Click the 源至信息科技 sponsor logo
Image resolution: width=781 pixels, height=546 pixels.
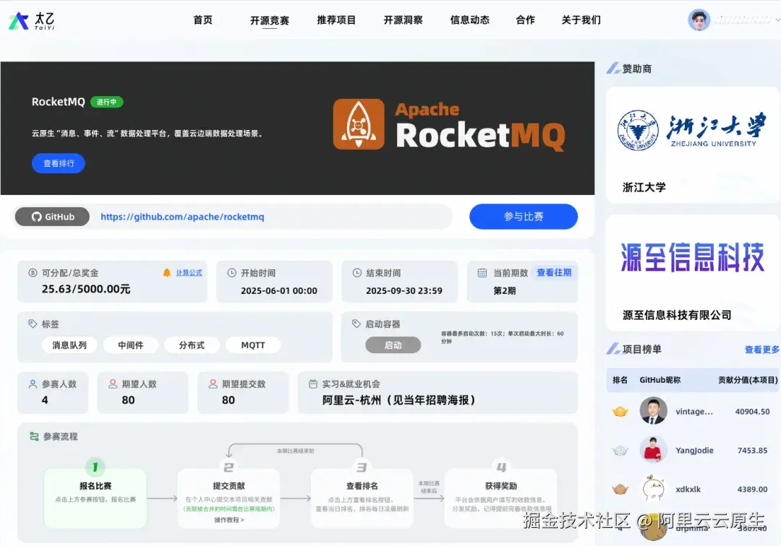692,257
